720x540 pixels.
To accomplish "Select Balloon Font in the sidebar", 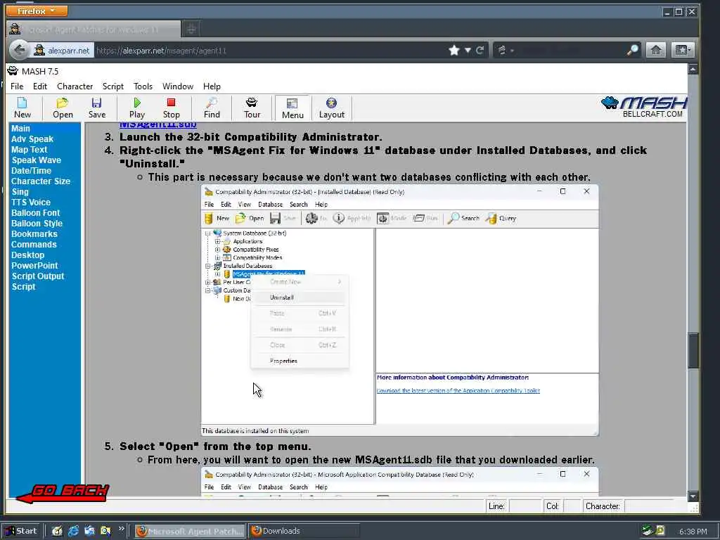I will coord(36,213).
